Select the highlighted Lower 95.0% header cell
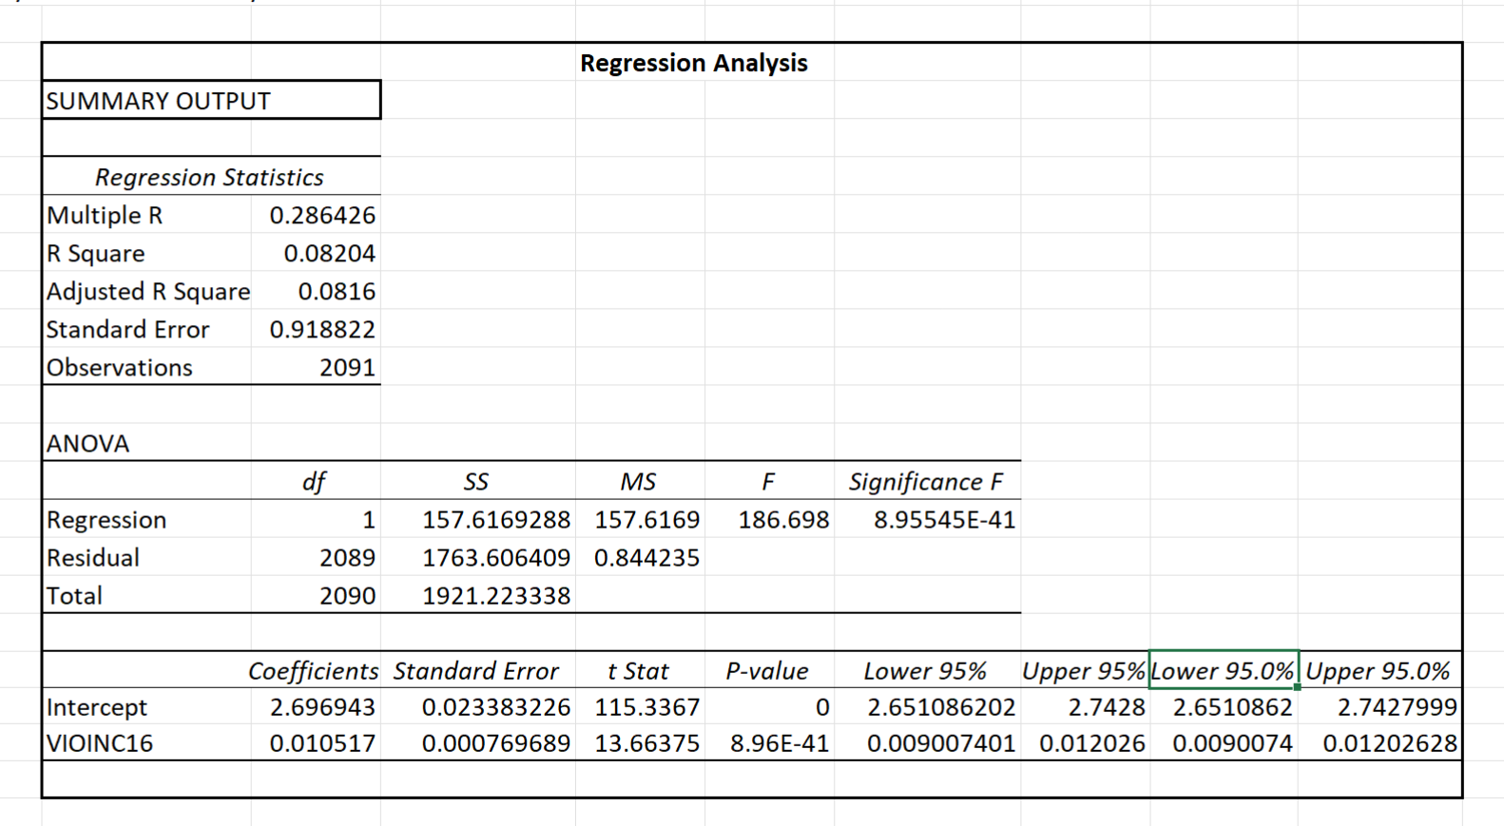Screen dimensions: 1504x826 (x=1224, y=671)
